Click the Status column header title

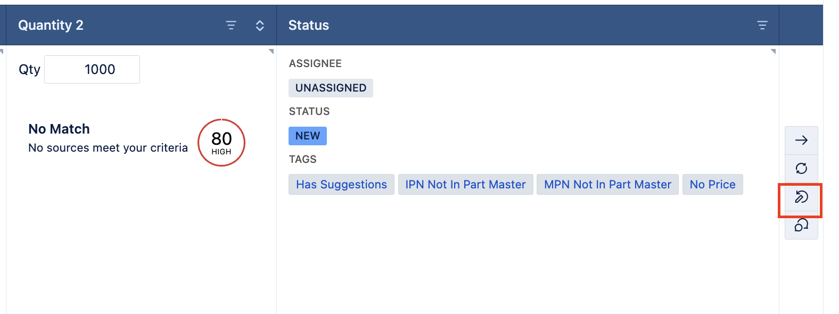click(309, 26)
